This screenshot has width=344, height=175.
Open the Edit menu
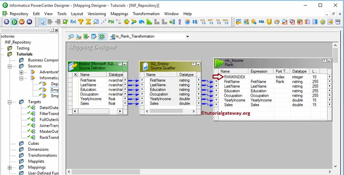point(36,14)
